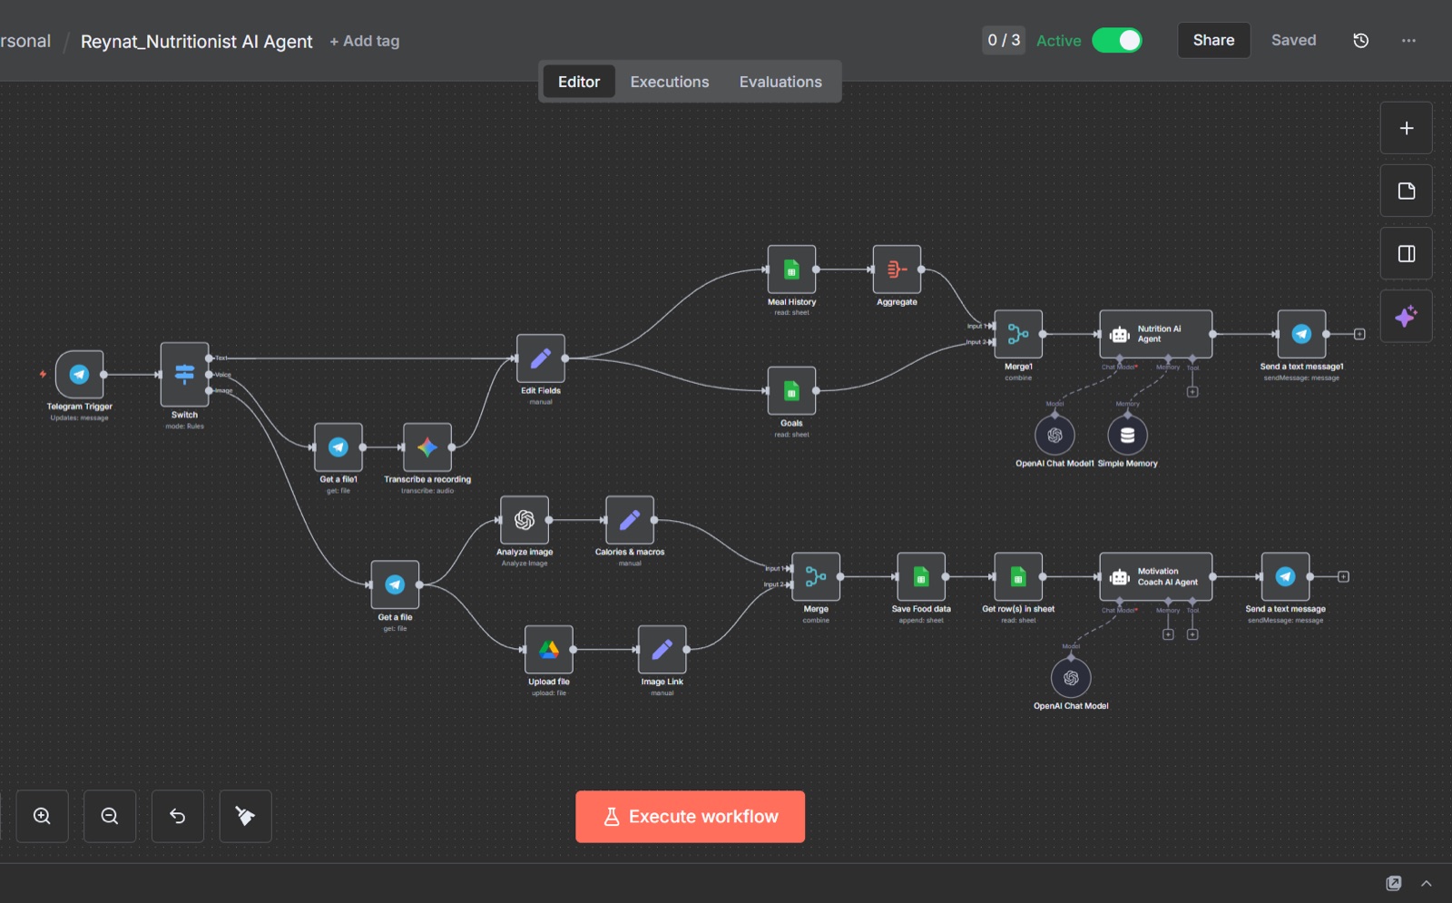
Task: Select the Merge1 combine node
Action: pos(1018,334)
